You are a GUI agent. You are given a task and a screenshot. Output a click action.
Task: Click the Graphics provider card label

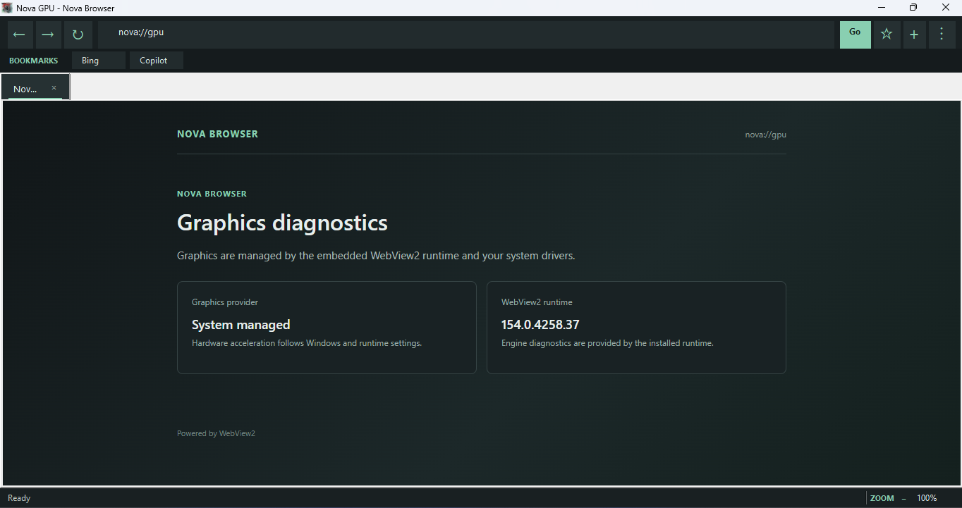225,302
